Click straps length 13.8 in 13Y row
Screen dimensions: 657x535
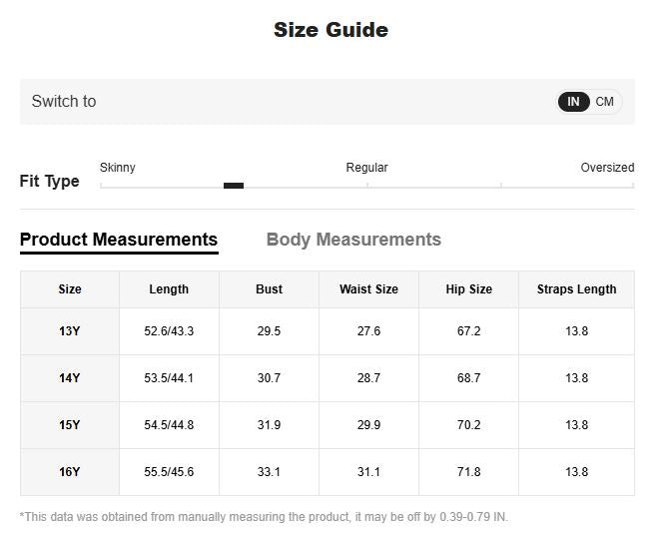[576, 331]
